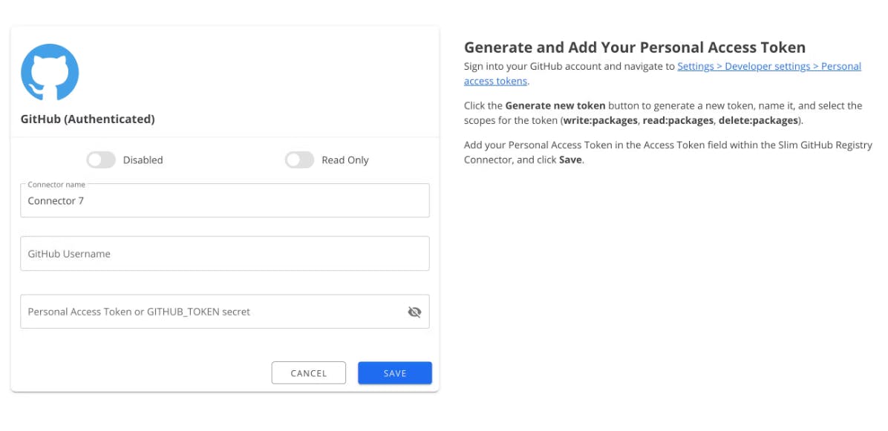Click the "delete:packages" scope text
Viewport: 888px width, 431px height.
click(757, 120)
